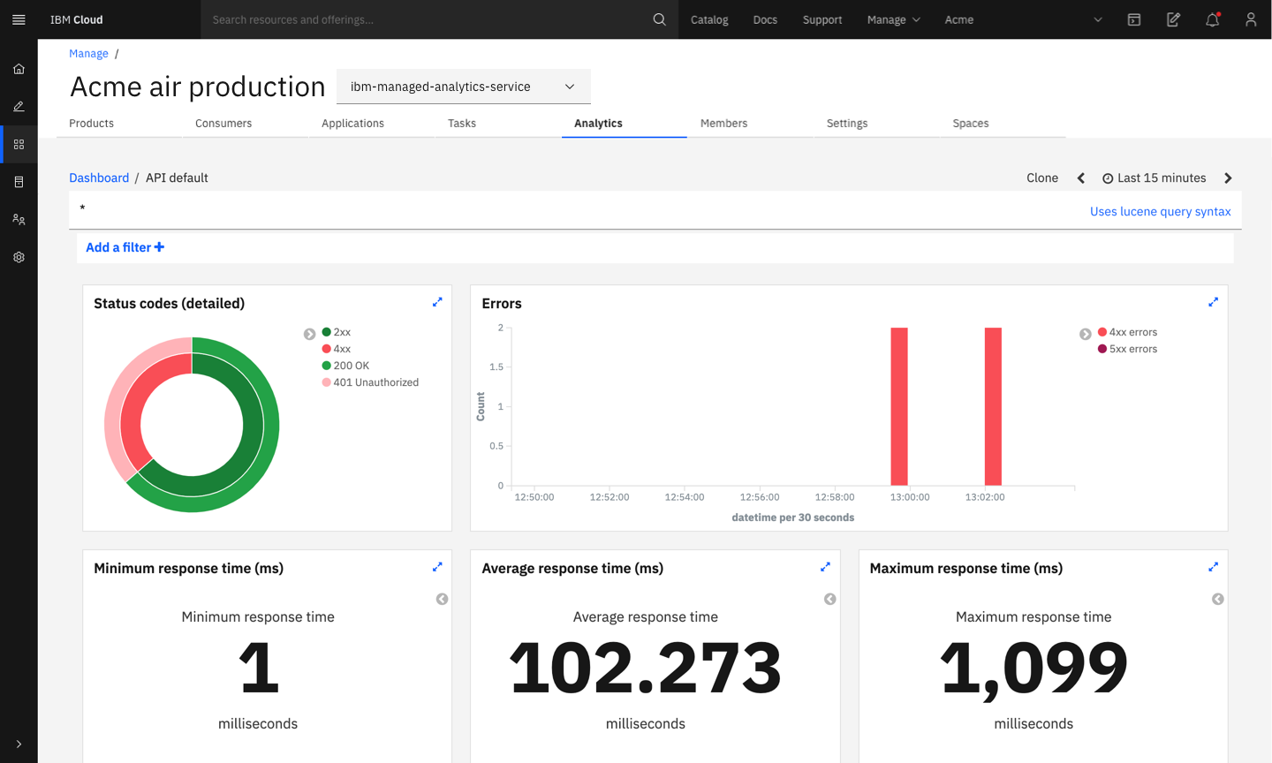Toggle the Status codes legend arrow
This screenshot has width=1272, height=763.
(309, 334)
